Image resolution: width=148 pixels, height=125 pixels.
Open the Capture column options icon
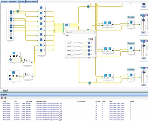coord(6,98)
